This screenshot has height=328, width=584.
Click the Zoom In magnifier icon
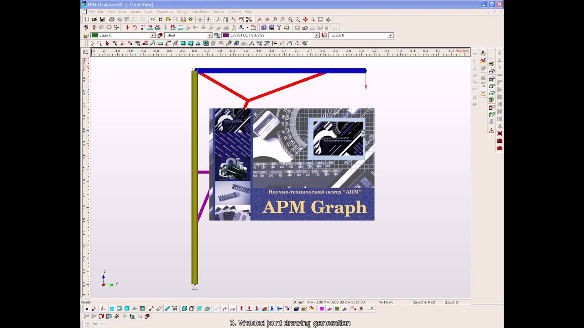click(x=290, y=19)
